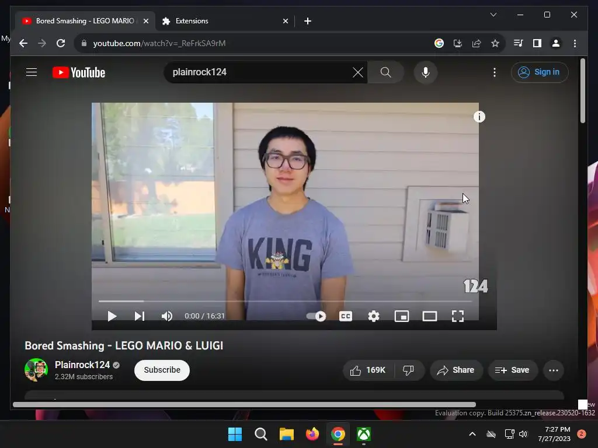Viewport: 598px width, 448px height.
Task: Open the video info card icon
Action: [479, 117]
